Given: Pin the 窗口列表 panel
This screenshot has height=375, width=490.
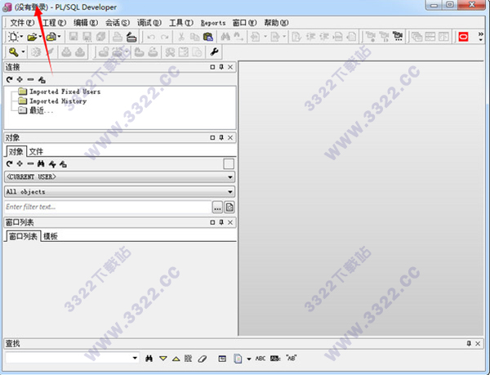Looking at the screenshot, I should (221, 222).
